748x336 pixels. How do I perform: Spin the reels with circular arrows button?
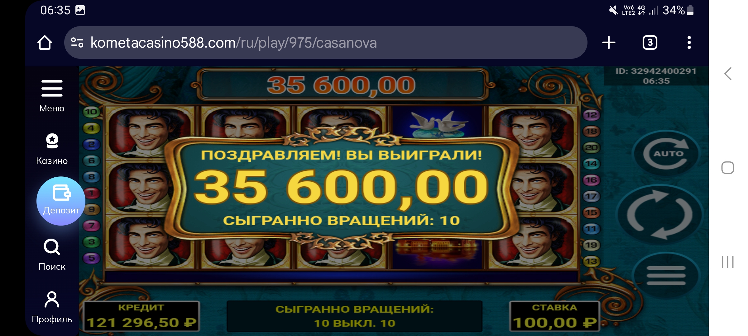pos(660,215)
